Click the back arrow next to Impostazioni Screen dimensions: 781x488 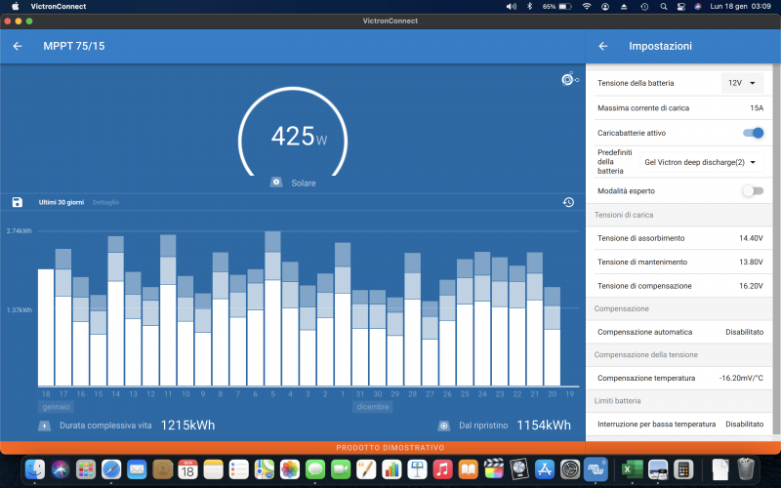coord(602,46)
